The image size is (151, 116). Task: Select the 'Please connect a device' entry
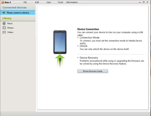[x=18, y=13]
